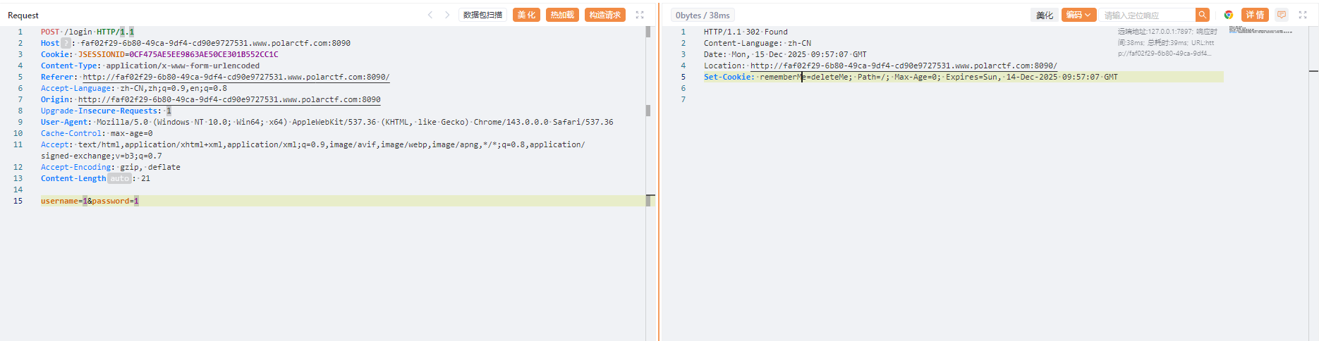Go to the next request using right arrow
The height and width of the screenshot is (341, 1319).
tap(447, 15)
